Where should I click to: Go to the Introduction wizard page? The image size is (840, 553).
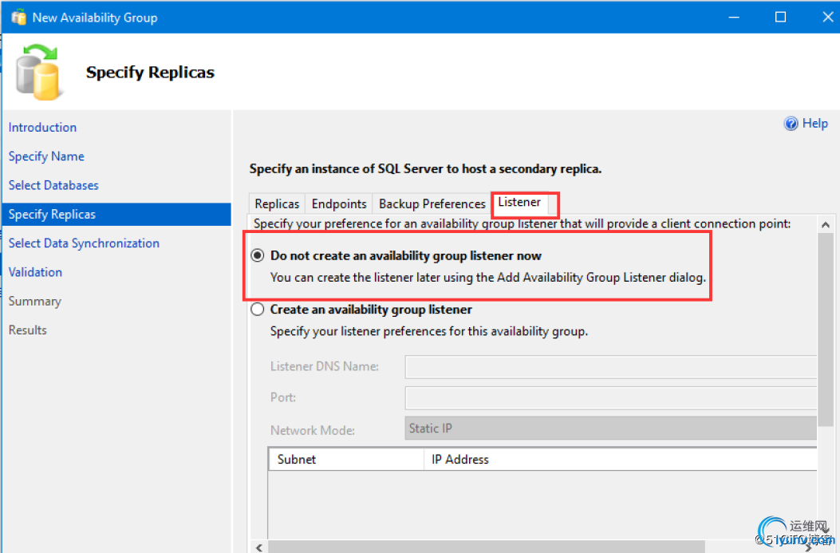42,128
